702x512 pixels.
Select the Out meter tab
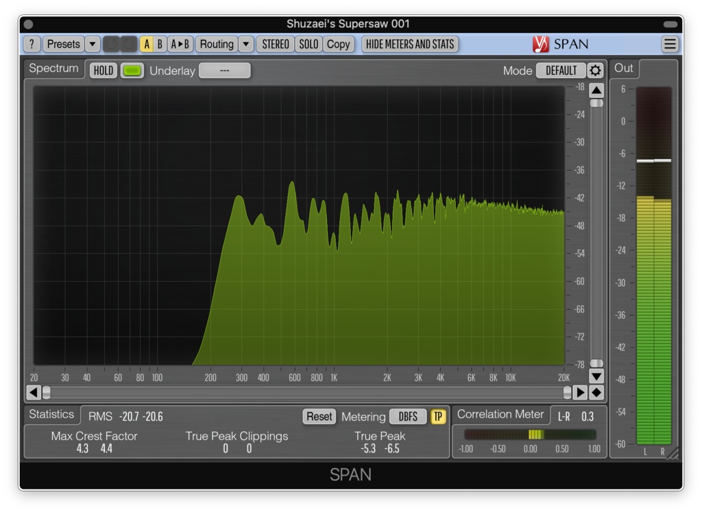(624, 69)
